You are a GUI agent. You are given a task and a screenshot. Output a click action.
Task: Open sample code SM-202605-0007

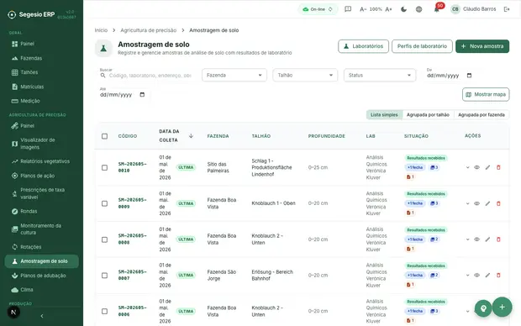(x=132, y=275)
